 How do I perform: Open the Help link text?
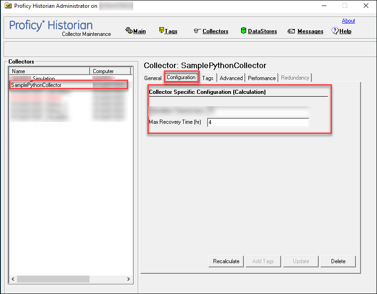tap(345, 31)
